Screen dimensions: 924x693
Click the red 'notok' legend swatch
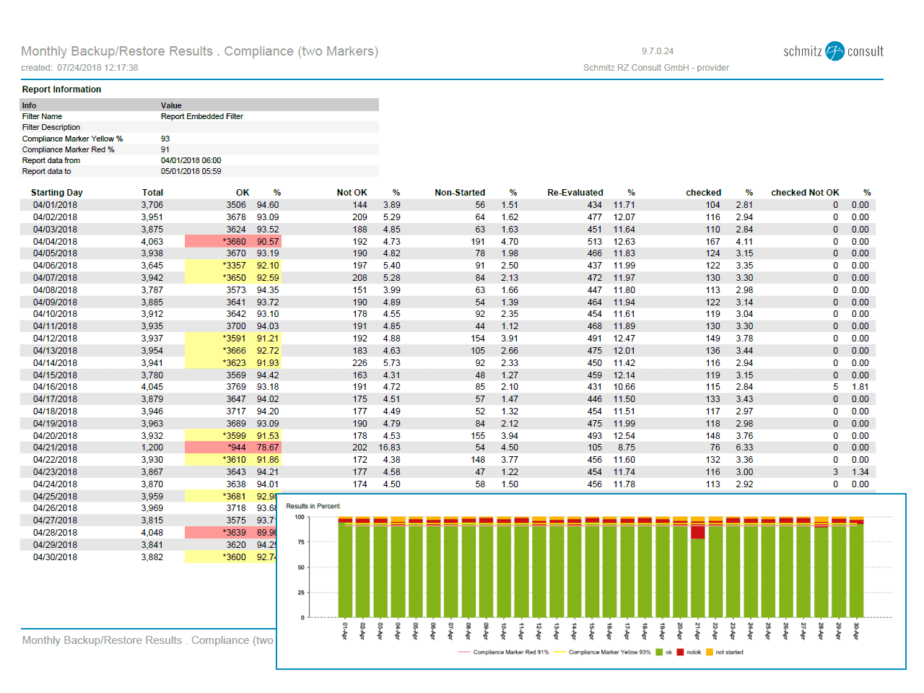click(x=680, y=652)
